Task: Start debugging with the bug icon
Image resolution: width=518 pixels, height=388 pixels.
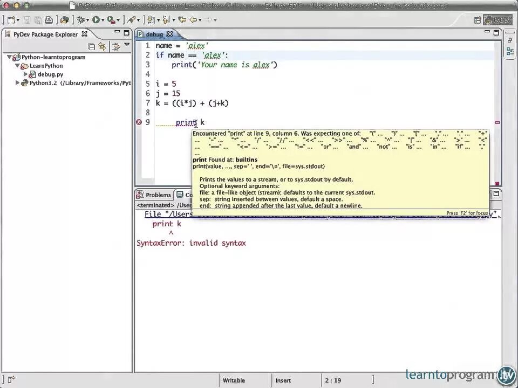Action: (x=81, y=20)
